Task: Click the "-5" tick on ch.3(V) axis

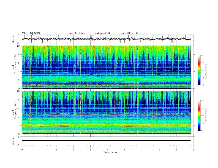Action: (19, 145)
